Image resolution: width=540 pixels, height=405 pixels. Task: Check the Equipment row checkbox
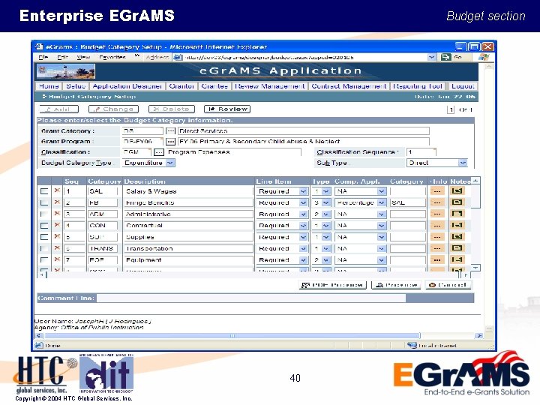tap(44, 259)
